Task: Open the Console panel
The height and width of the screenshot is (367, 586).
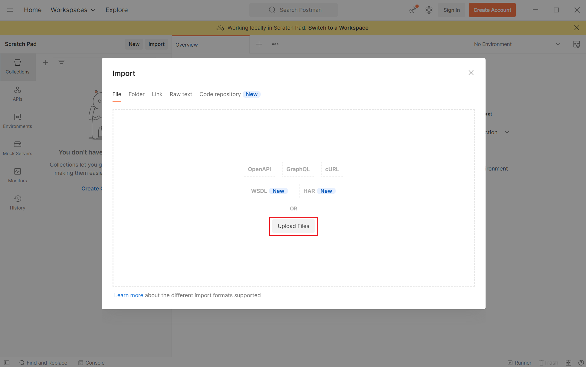Action: click(91, 363)
